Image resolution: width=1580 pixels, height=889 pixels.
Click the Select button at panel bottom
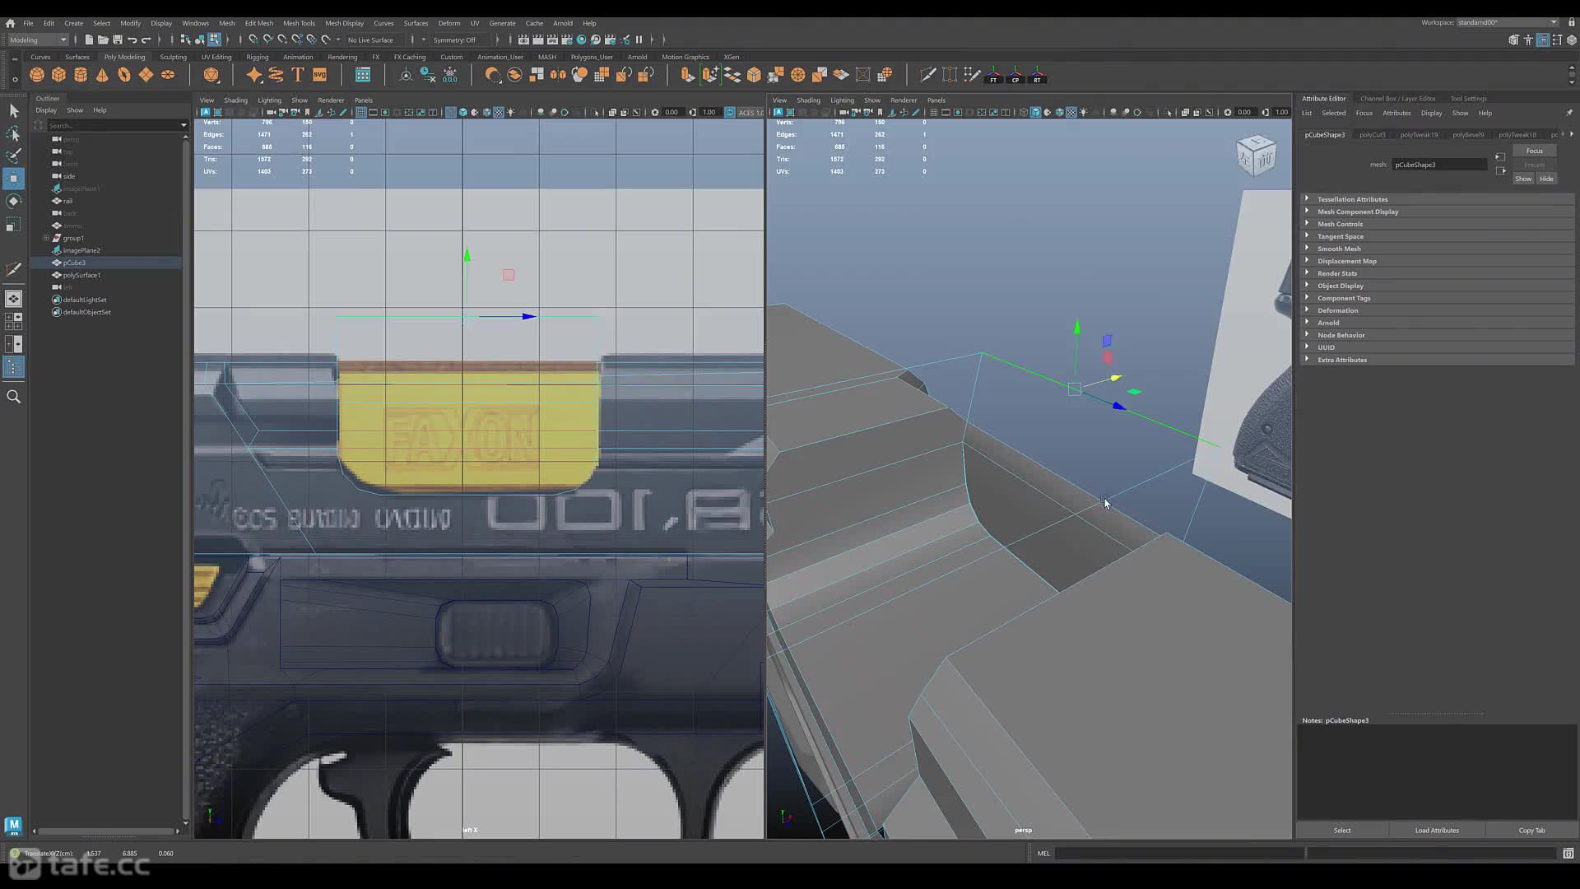pyautogui.click(x=1342, y=830)
